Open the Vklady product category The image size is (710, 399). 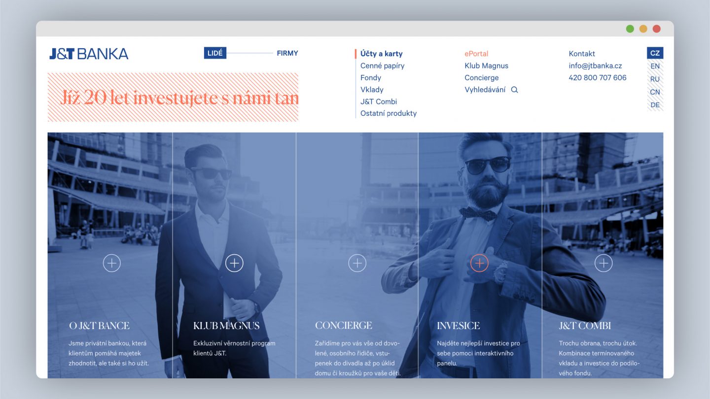pos(372,90)
